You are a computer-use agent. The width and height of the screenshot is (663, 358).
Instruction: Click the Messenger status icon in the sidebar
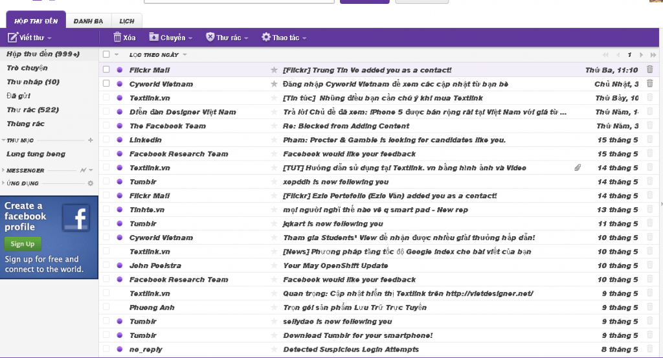click(x=83, y=170)
